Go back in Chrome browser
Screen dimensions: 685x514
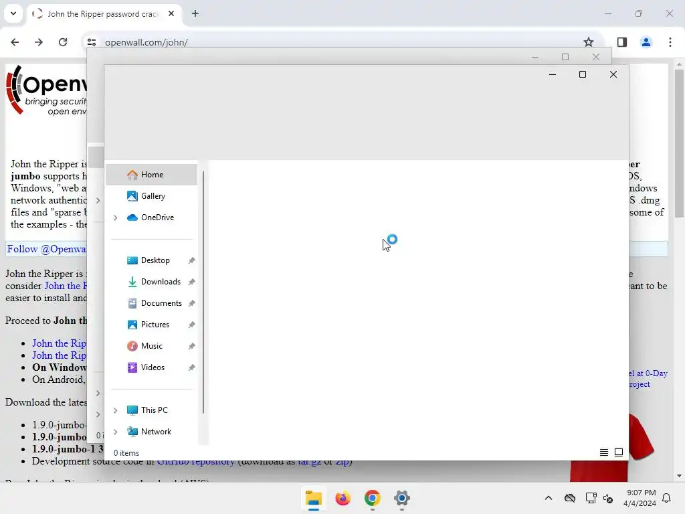[15, 42]
